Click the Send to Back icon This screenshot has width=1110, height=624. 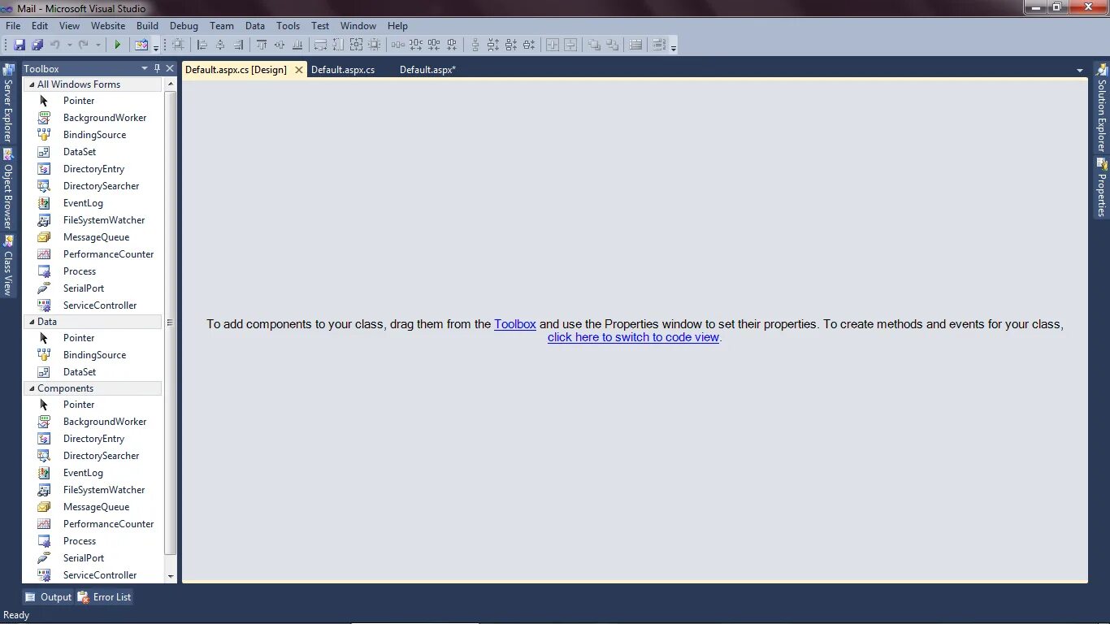[x=612, y=45]
